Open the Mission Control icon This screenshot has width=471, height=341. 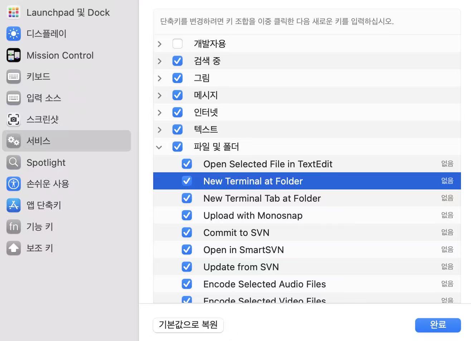pos(14,55)
